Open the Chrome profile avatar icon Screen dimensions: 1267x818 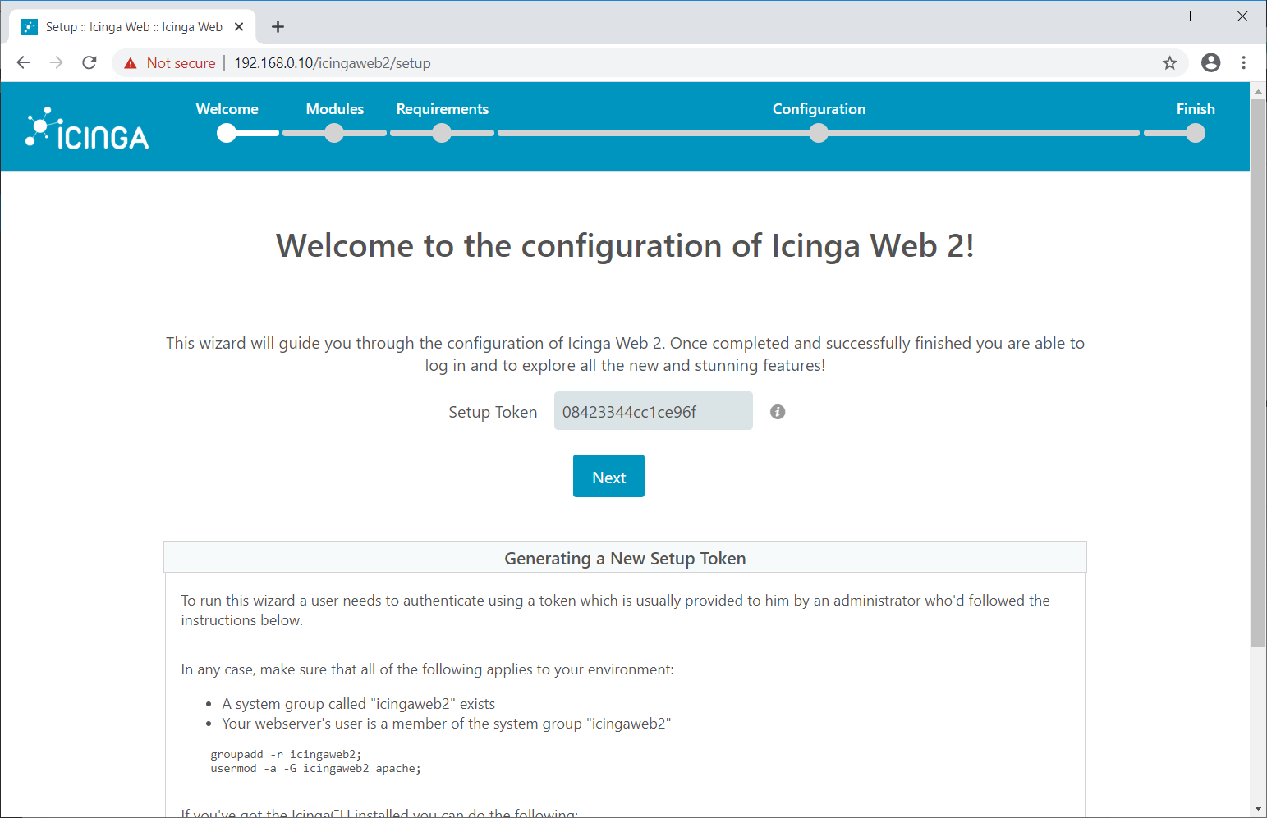1210,63
